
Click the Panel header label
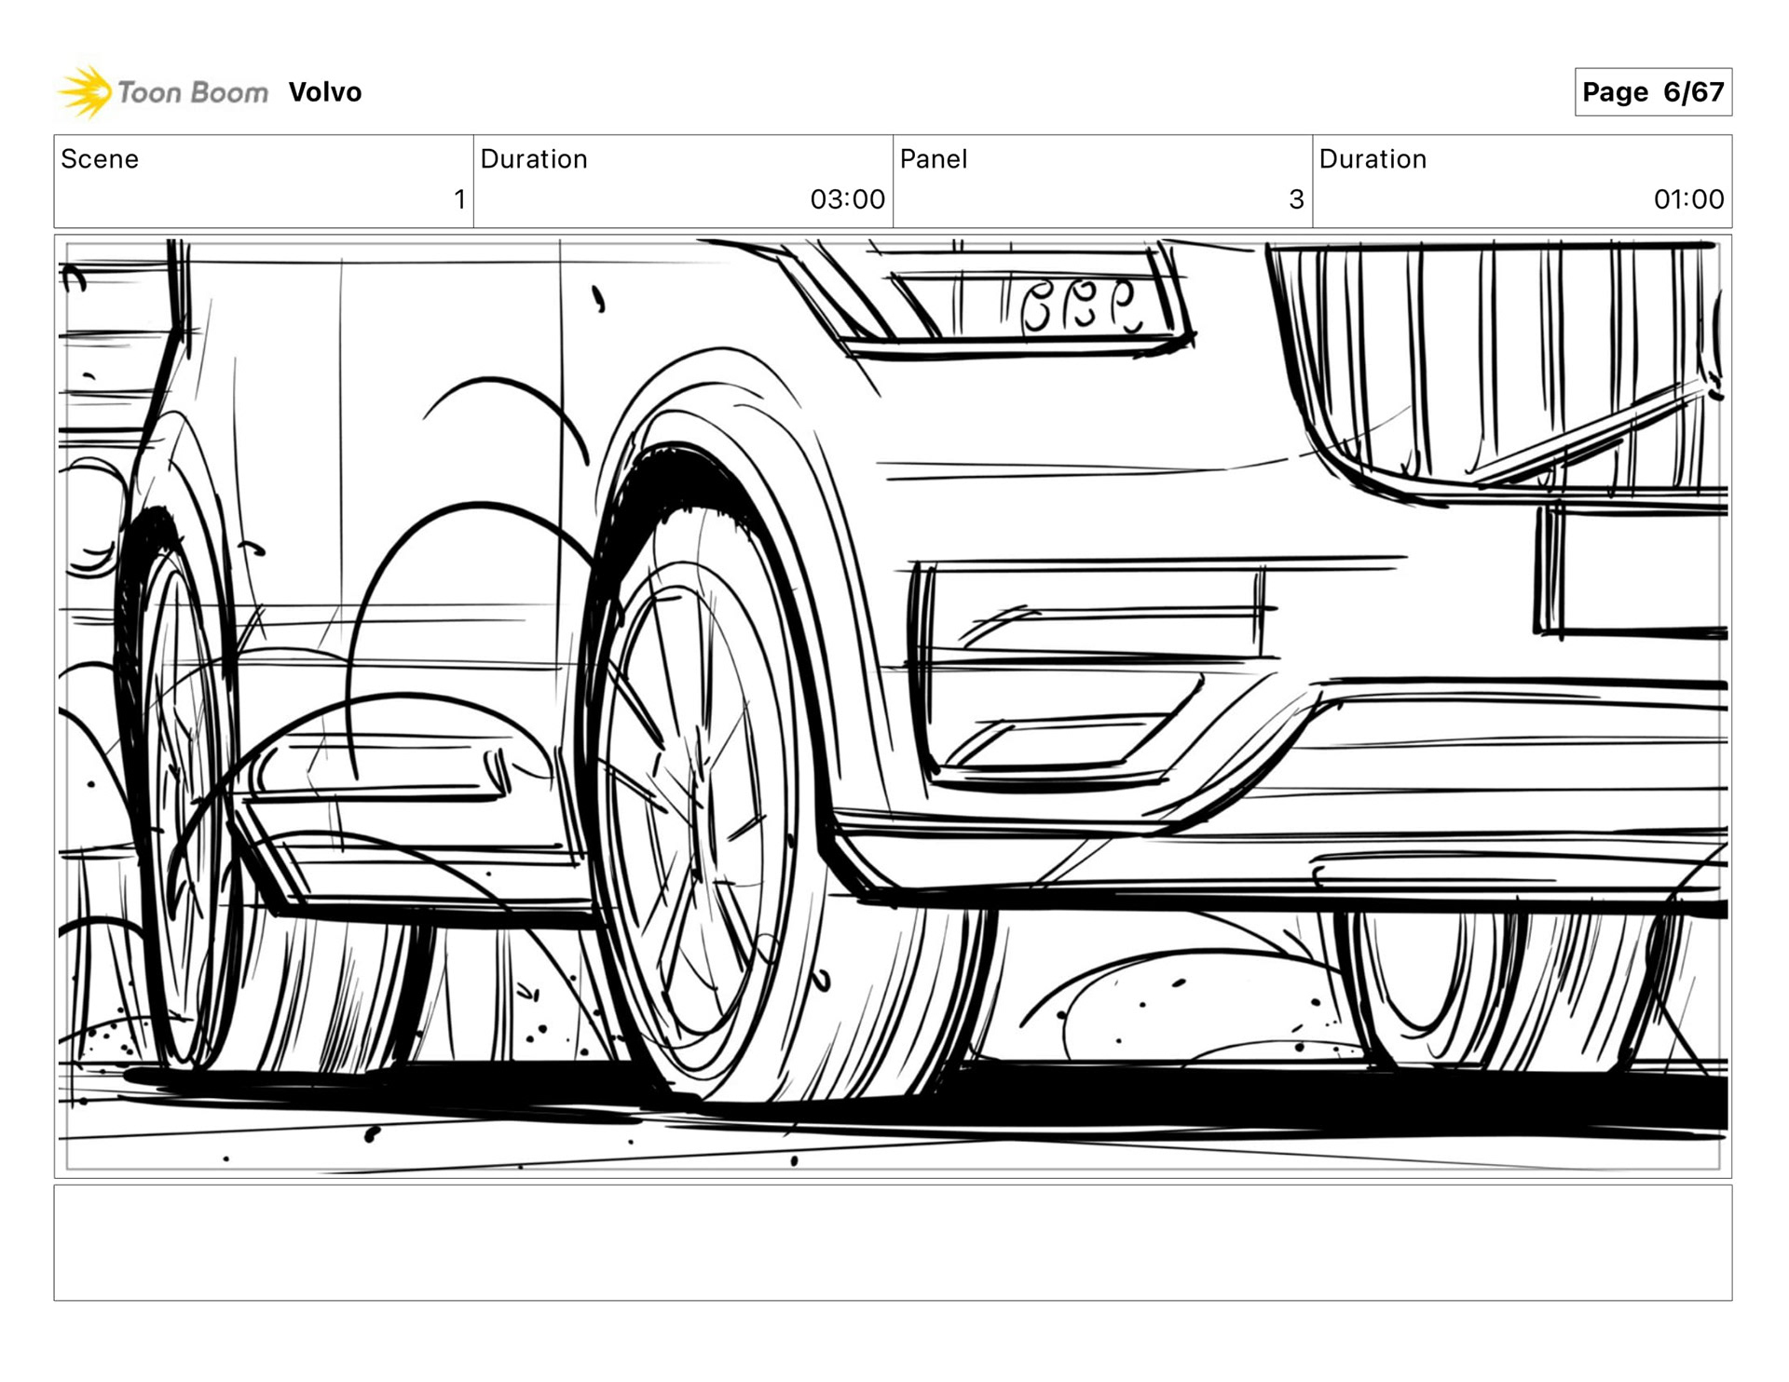point(933,159)
